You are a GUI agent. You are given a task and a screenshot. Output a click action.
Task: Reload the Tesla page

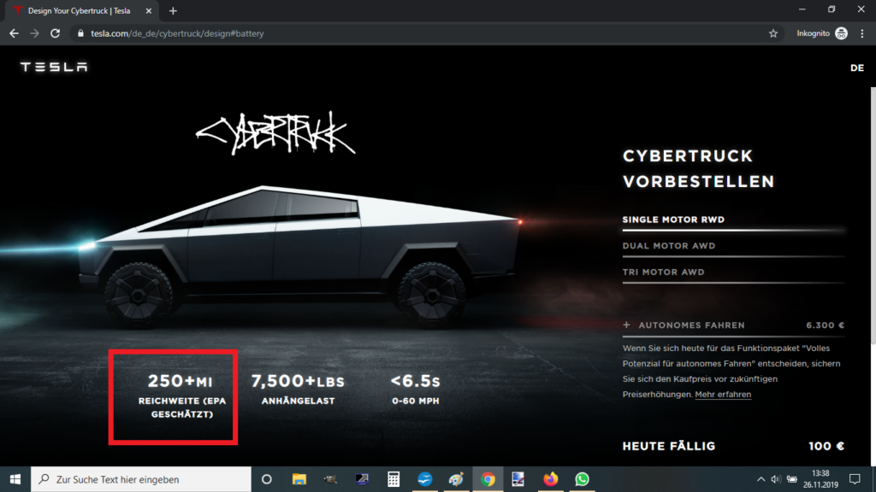click(55, 33)
